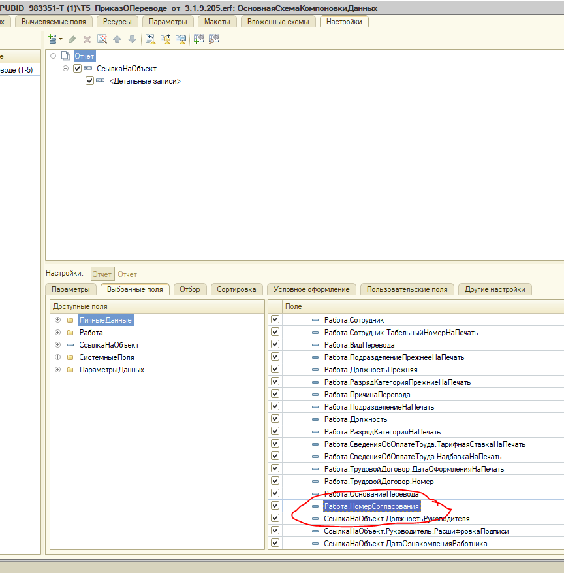564x573 pixels.
Task: Click the move down arrow icon
Action: coord(132,39)
